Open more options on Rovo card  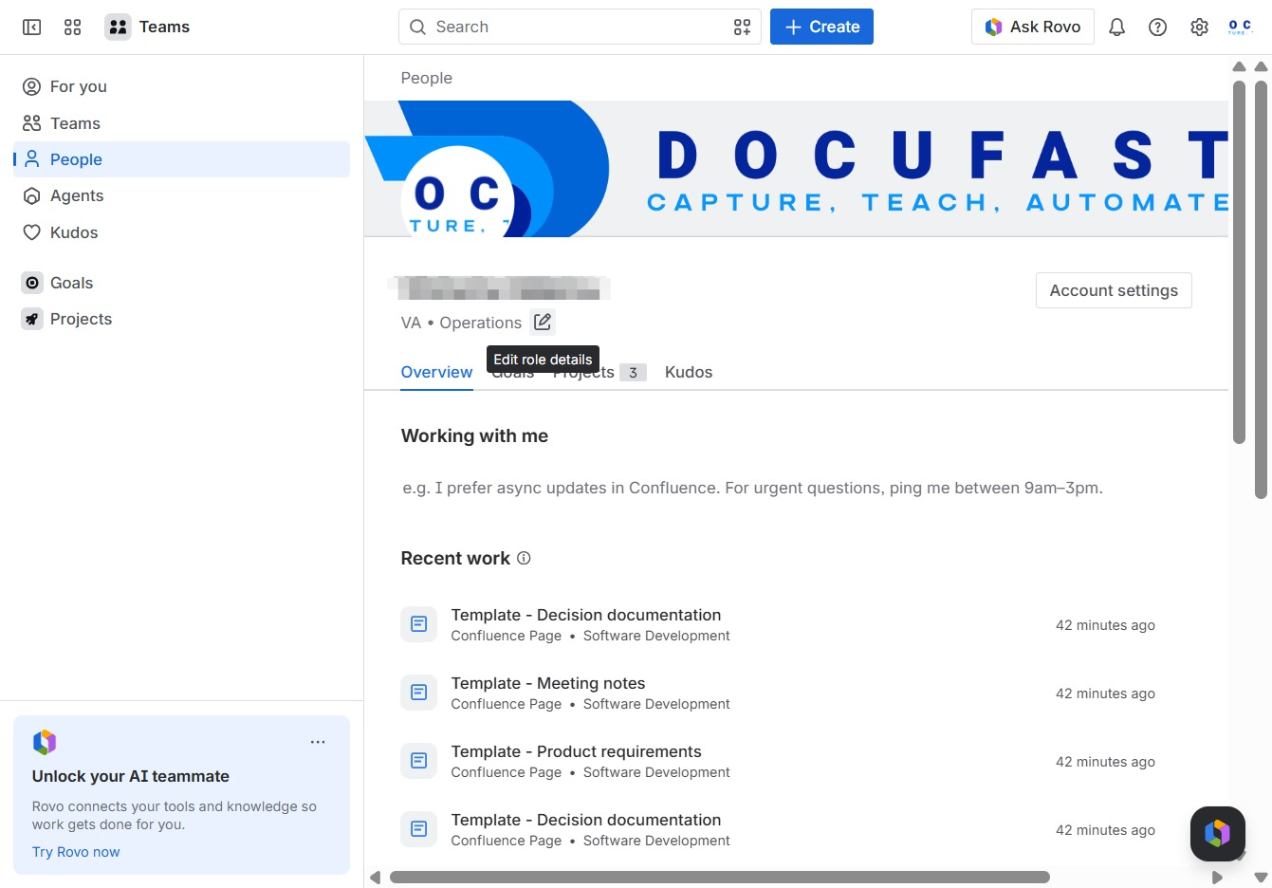point(318,742)
